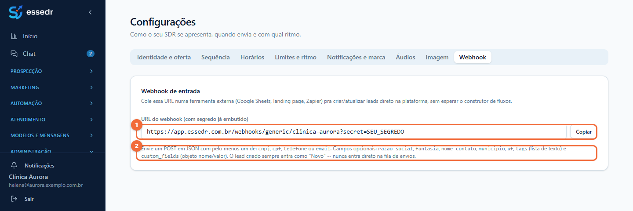Click the essedr logo icon
Screen dimensions: 633x211
pos(15,12)
